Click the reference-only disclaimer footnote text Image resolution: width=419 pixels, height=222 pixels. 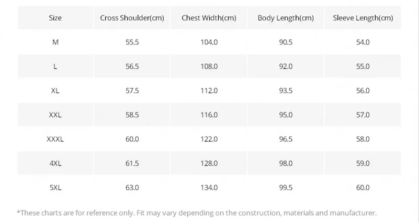click(197, 213)
